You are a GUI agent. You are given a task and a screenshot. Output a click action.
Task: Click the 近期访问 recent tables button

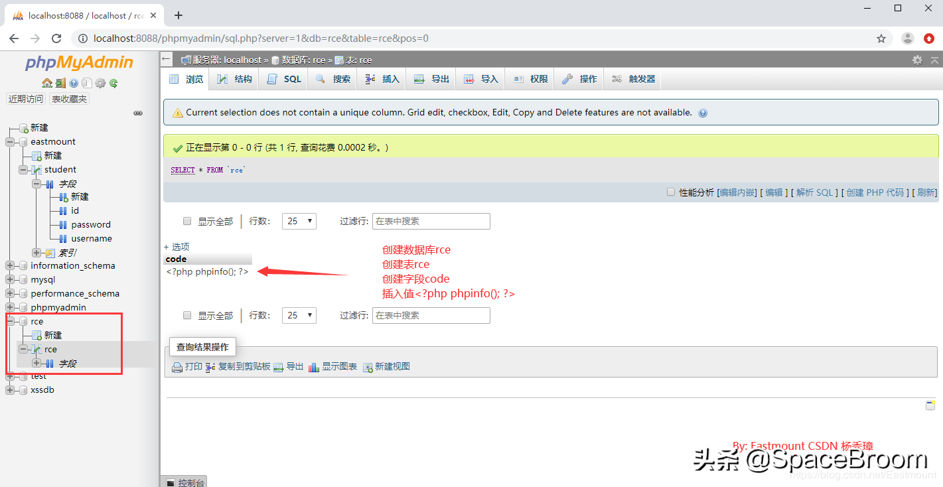(25, 99)
